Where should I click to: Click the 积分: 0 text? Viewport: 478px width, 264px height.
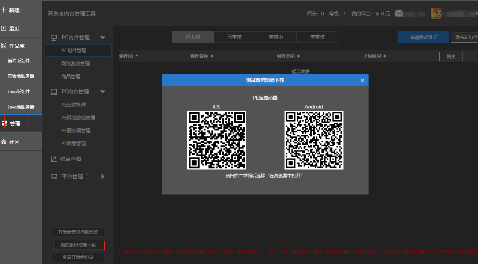[x=315, y=14]
